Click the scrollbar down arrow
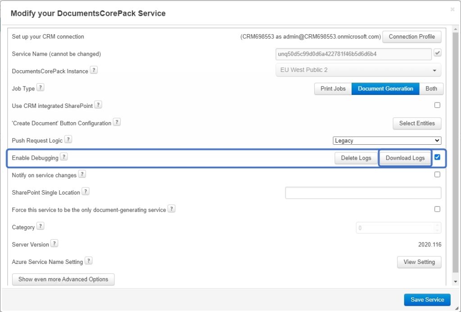Screen dimensions: 461x312 tap(456, 282)
